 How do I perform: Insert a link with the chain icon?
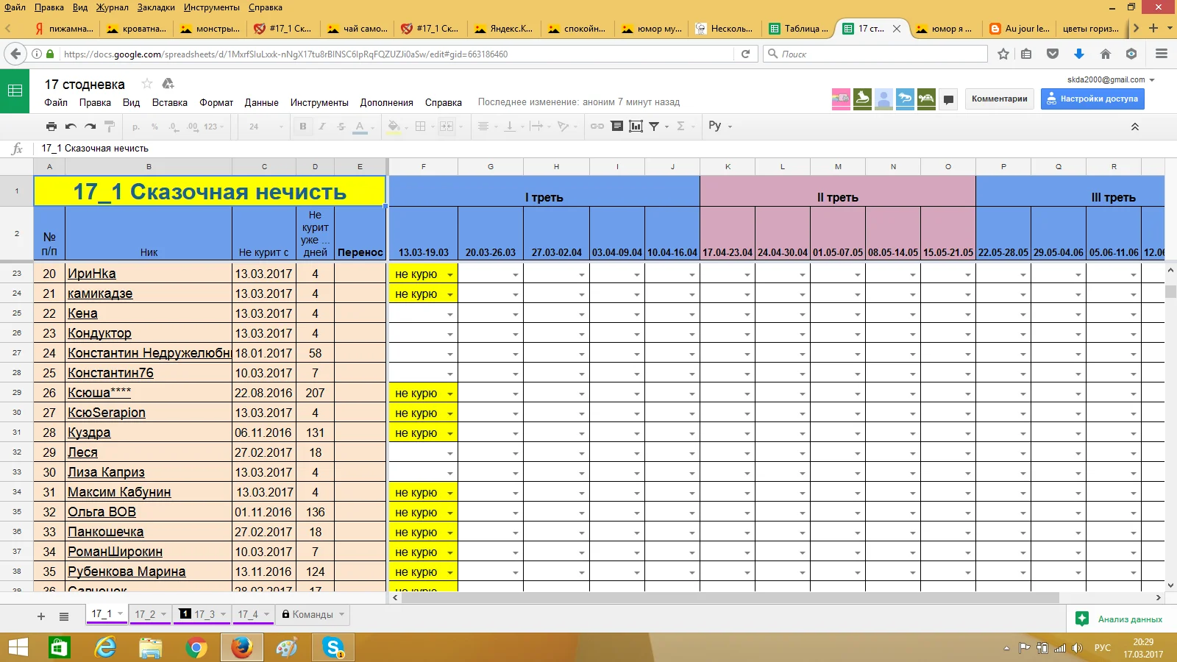coord(597,127)
